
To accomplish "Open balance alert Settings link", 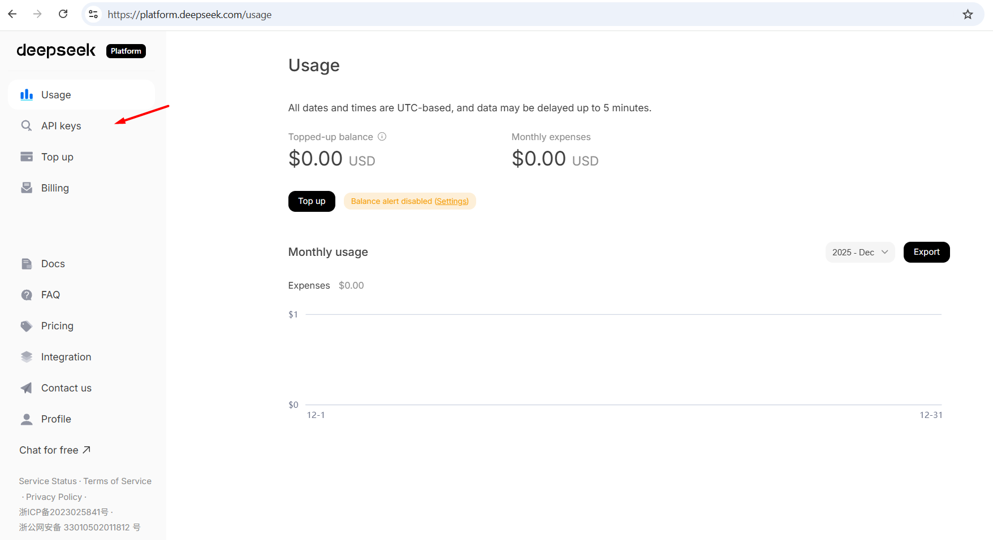I will (451, 201).
